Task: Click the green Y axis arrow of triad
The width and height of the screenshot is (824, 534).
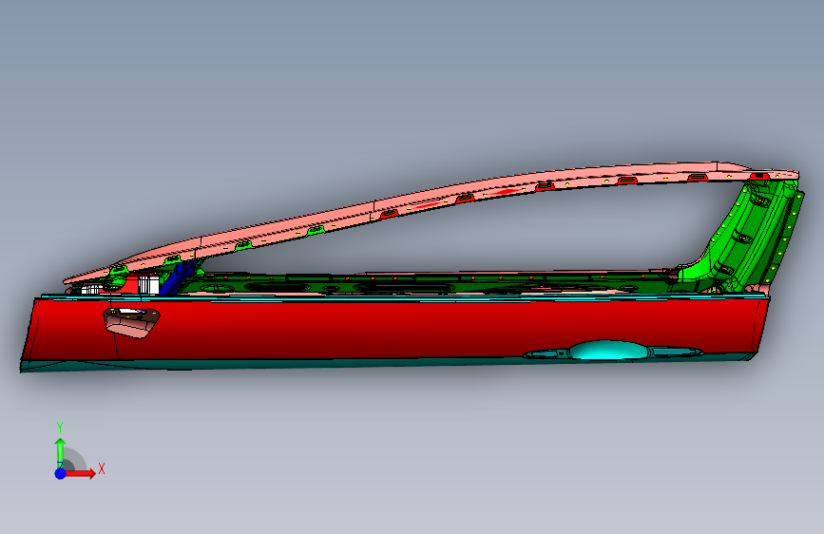Action: [x=61, y=452]
